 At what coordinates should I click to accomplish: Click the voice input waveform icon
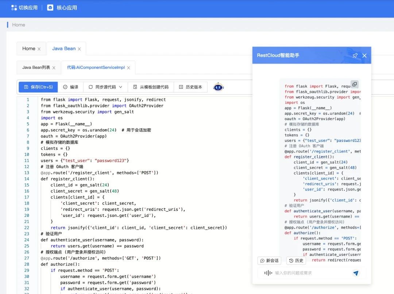tap(268, 273)
